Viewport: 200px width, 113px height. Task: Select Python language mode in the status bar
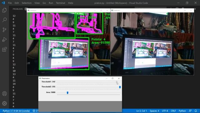[x=182, y=111]
